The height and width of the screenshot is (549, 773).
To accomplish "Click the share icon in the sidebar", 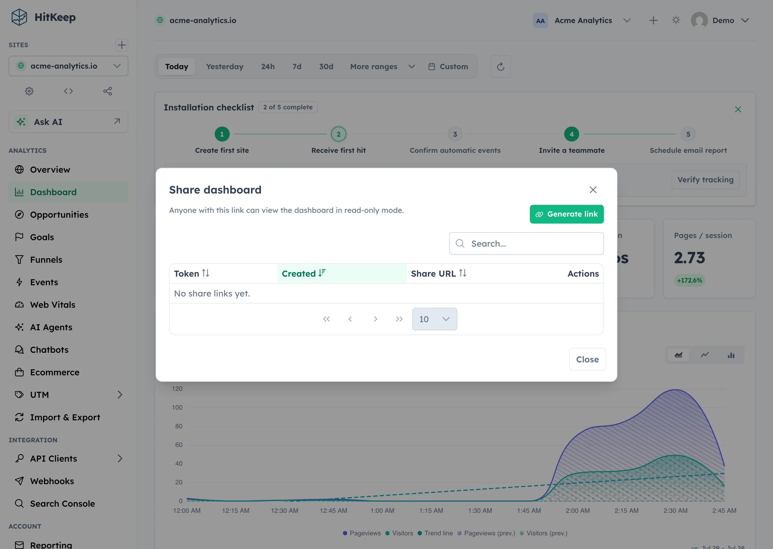I will click(108, 91).
